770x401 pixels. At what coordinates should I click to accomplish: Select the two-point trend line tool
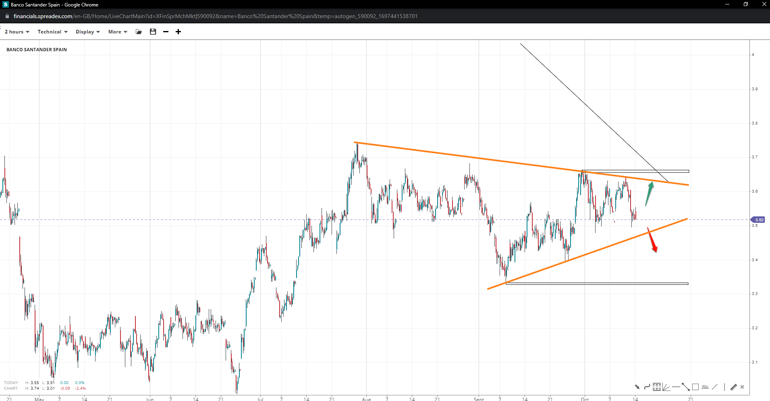[685, 387]
